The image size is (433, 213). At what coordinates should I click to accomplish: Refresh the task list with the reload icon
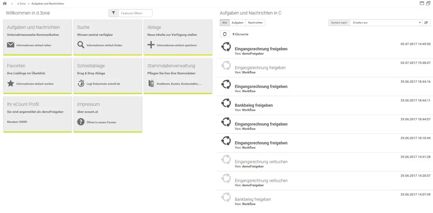coord(225,34)
